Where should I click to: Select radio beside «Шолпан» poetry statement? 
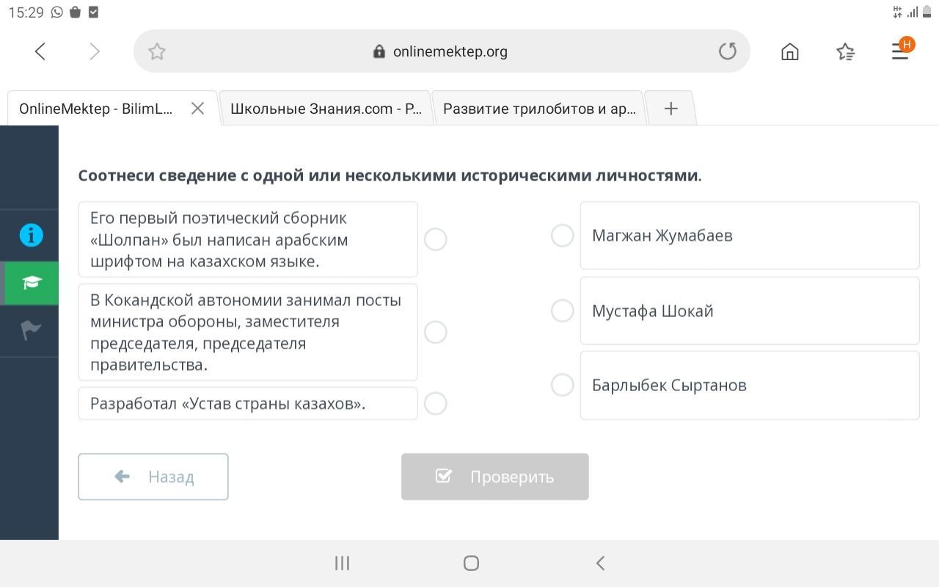[435, 239]
